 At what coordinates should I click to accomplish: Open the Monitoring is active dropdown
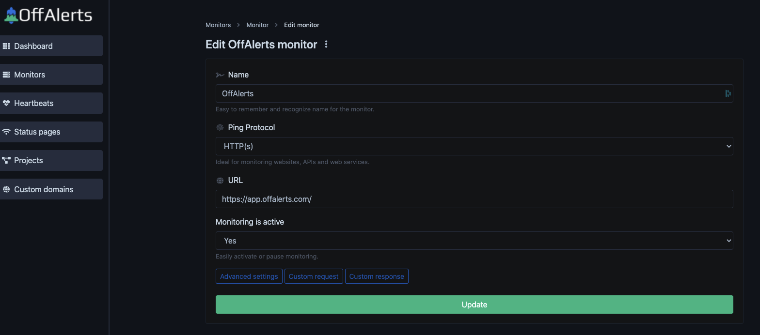474,241
